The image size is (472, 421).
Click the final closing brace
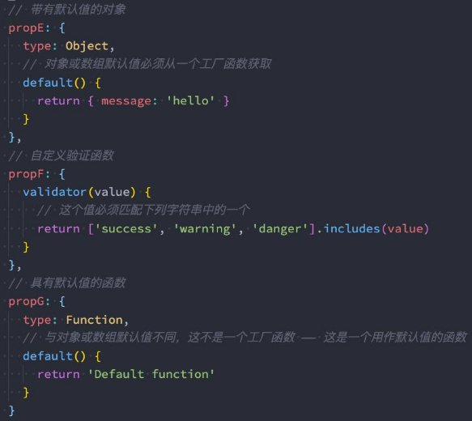pos(11,410)
